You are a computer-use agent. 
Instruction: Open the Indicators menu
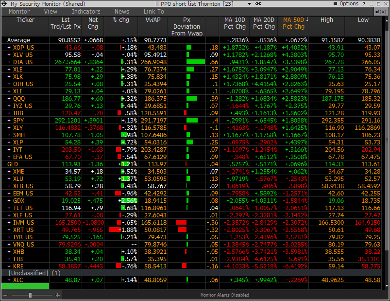[86, 12]
